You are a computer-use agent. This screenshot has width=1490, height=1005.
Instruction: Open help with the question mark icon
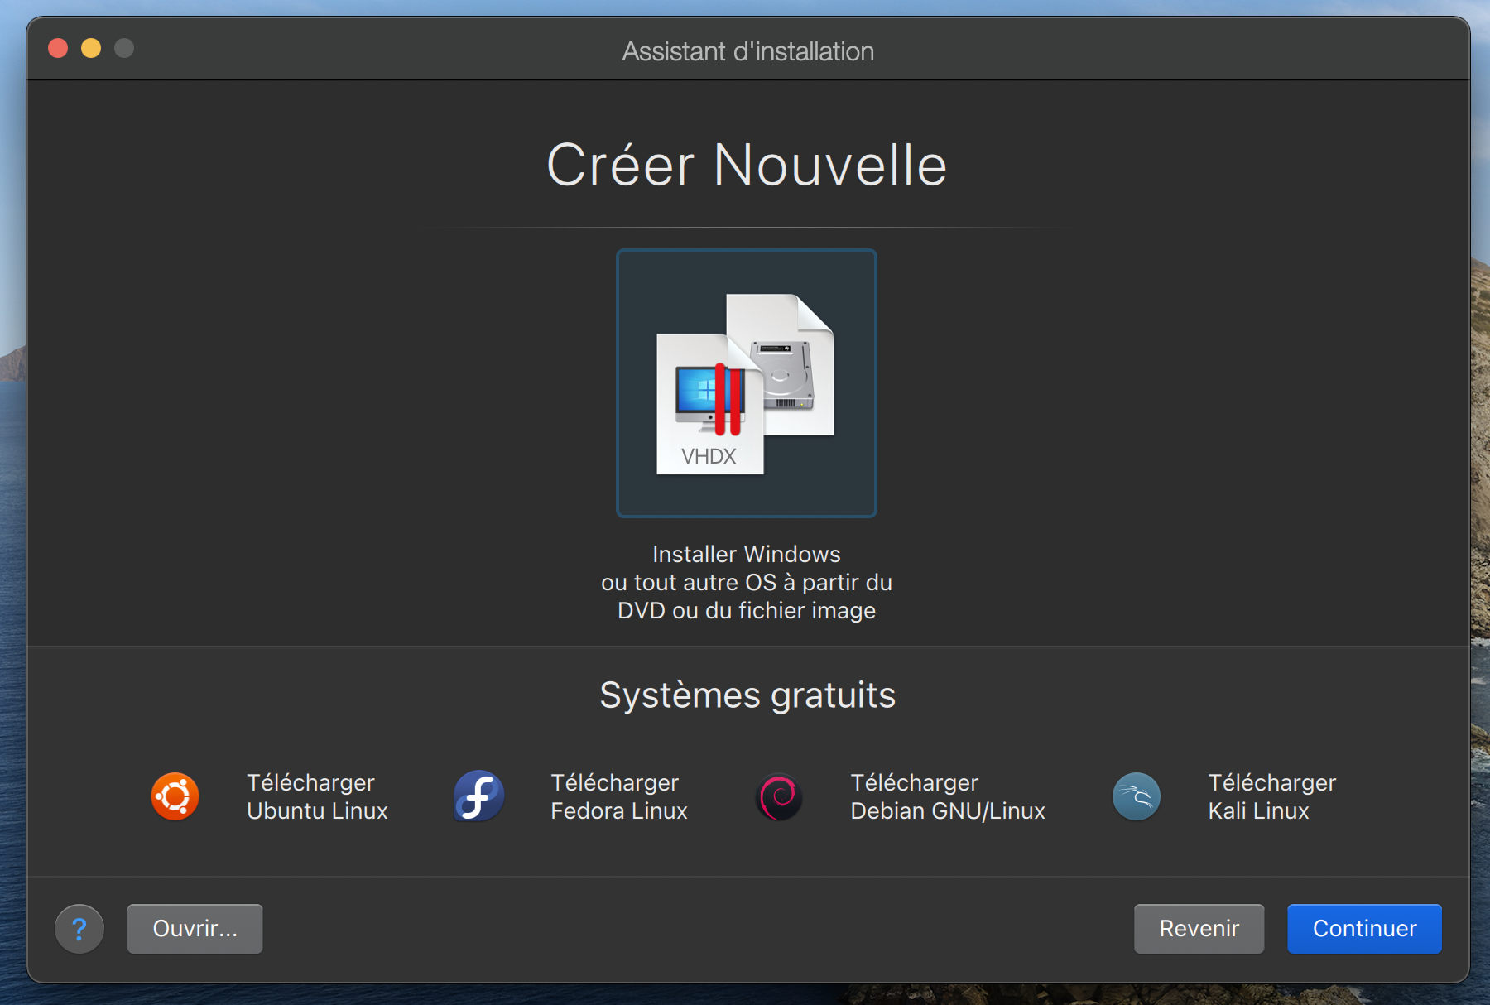coord(79,929)
